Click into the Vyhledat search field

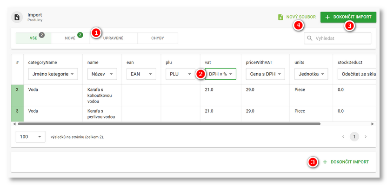[x=337, y=38]
